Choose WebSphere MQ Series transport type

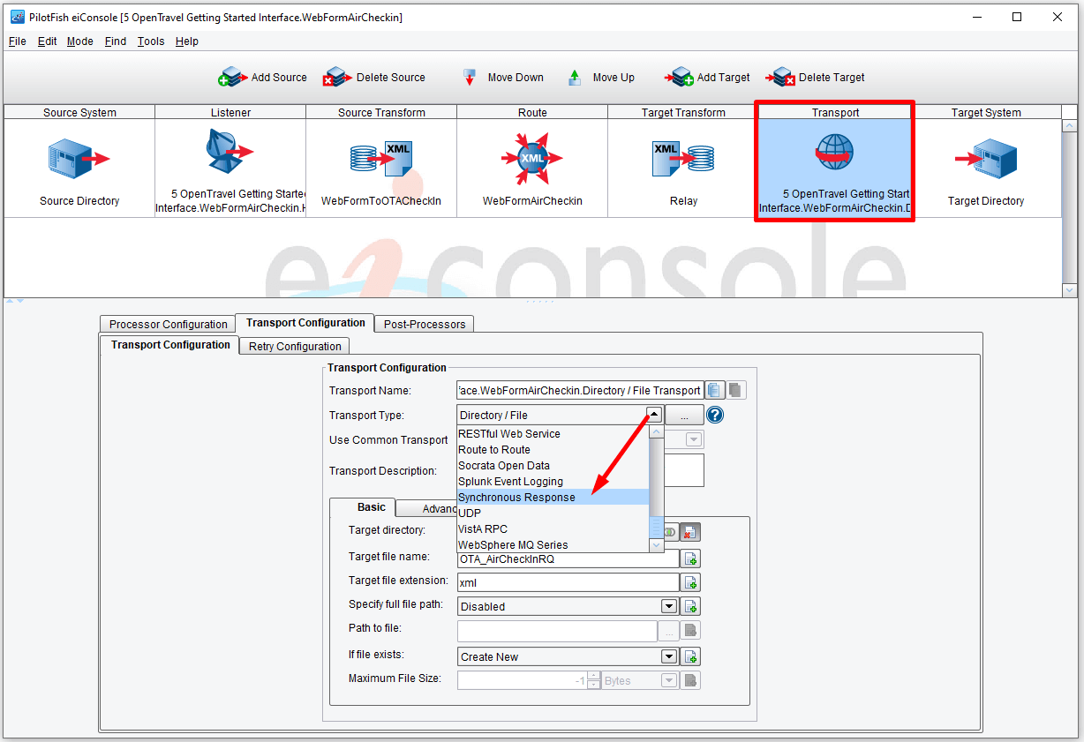click(x=553, y=545)
